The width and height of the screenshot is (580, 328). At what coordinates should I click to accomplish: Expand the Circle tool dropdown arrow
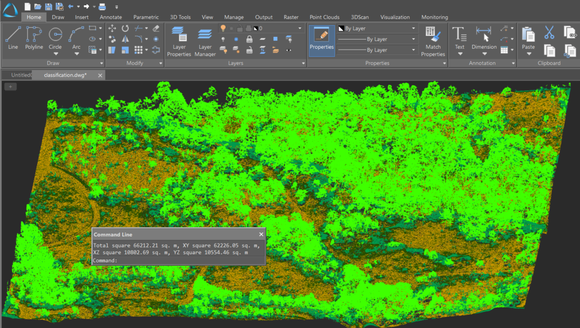coord(55,53)
